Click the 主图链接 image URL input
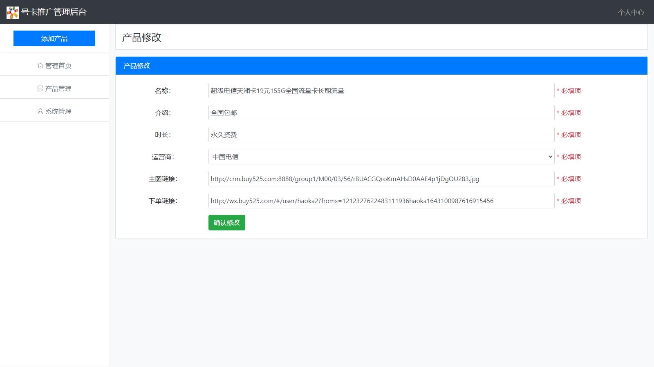The height and width of the screenshot is (367, 654). pos(380,179)
